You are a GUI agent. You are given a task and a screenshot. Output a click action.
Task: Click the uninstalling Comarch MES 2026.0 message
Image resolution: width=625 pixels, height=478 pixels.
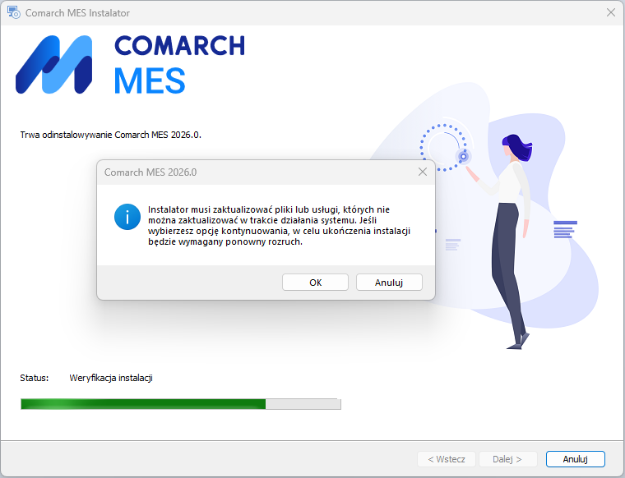pyautogui.click(x=111, y=135)
